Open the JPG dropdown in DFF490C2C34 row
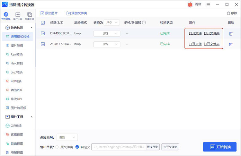 coord(107,33)
